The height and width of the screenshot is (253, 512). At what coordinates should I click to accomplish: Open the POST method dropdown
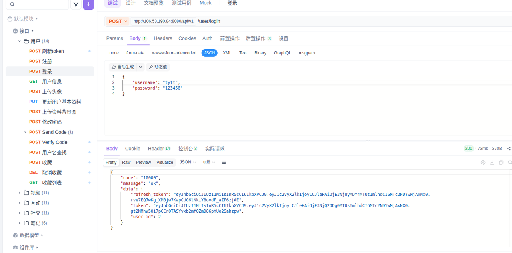(118, 21)
